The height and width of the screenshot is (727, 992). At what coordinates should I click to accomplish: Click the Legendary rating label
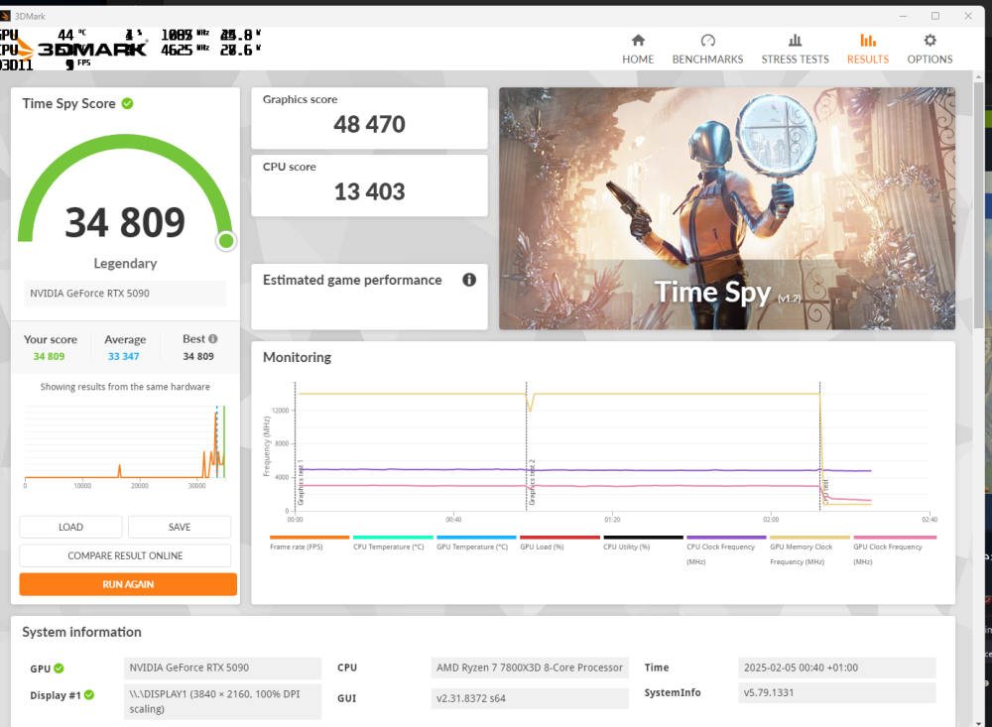125,263
